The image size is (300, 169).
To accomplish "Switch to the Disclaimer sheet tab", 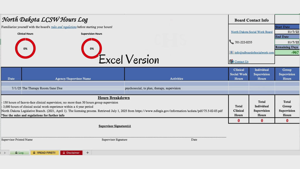I will coord(71,153).
